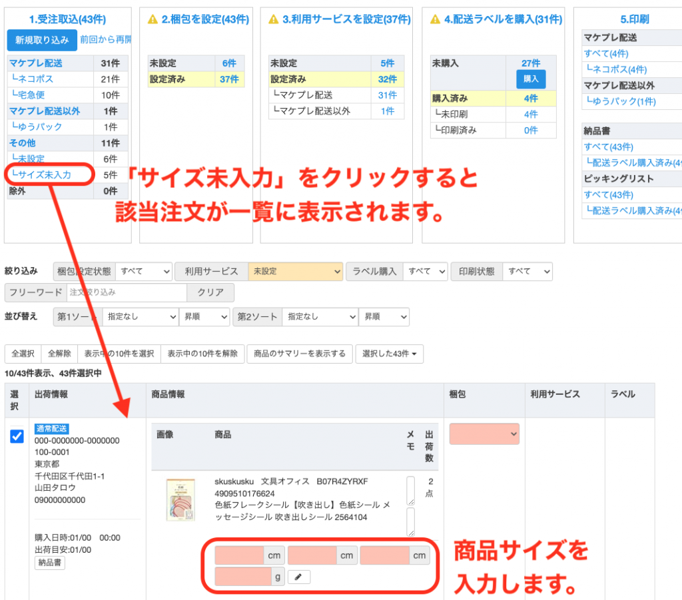Open すべて(43件) under 納品書

[609, 147]
